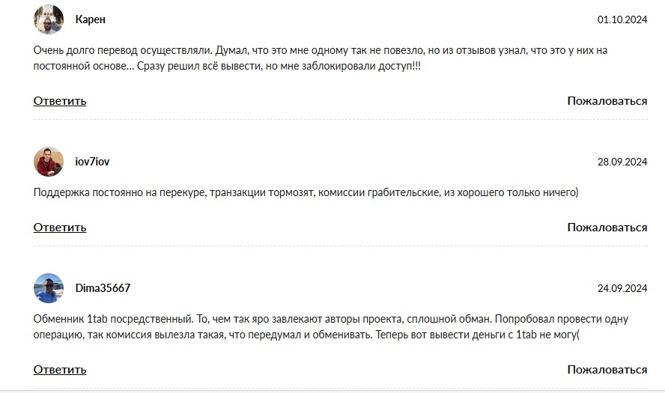The image size is (665, 393).
Task: Reply to Dima35667's review via Ответить
Action: click(x=60, y=369)
